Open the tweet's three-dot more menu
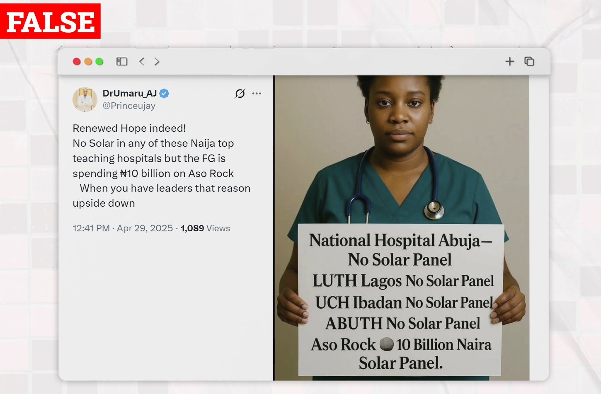Image resolution: width=601 pixels, height=394 pixels. (x=257, y=93)
